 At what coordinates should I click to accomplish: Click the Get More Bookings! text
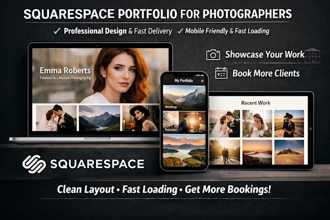tap(228, 189)
